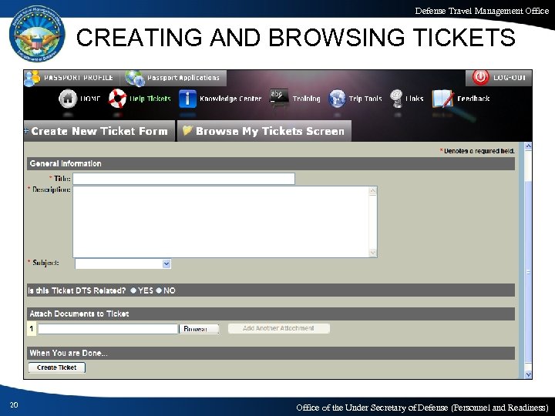The image size is (555, 416).
Task: Click the red Log-Out power icon
Action: 481,78
